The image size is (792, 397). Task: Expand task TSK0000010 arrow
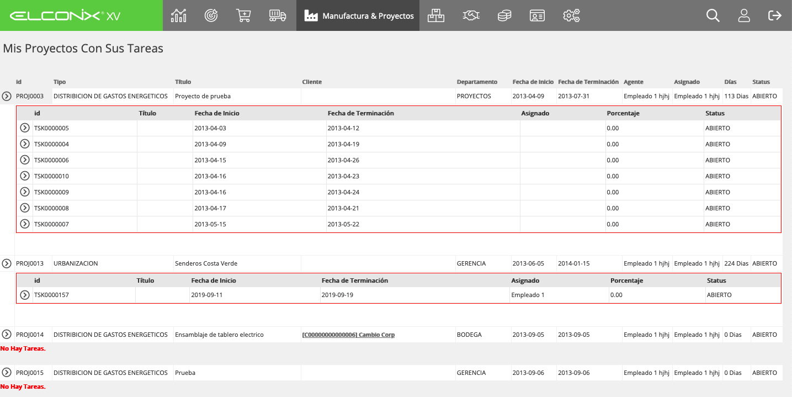24,176
